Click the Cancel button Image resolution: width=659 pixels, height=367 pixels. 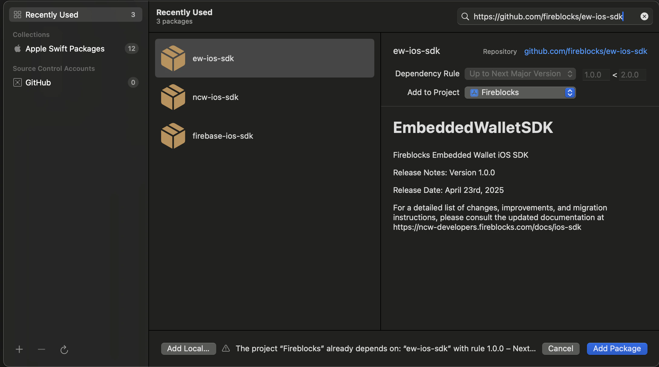click(561, 349)
